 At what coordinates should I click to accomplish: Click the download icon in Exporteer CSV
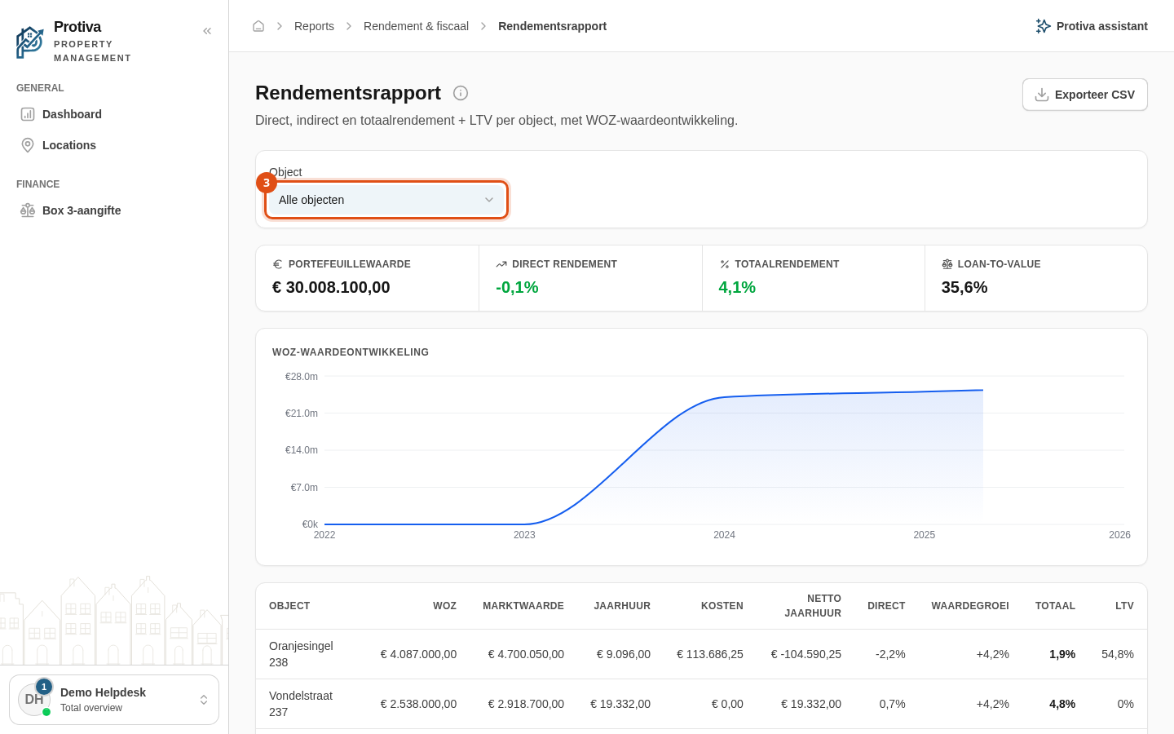point(1042,95)
